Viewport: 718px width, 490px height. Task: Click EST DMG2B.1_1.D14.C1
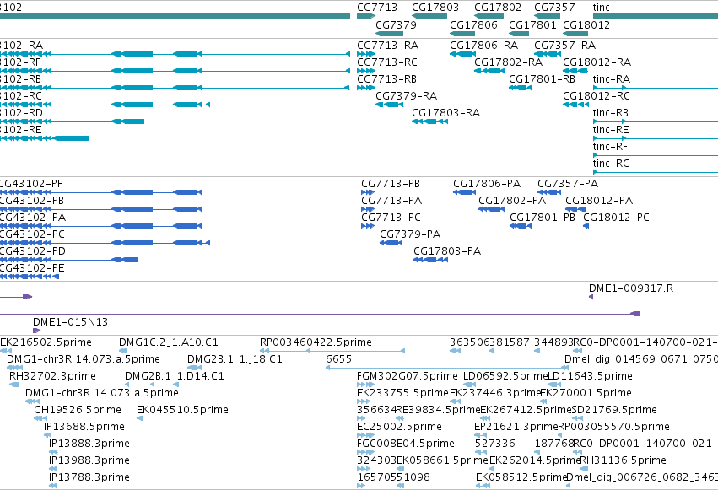174,376
